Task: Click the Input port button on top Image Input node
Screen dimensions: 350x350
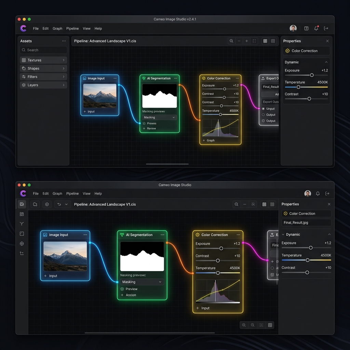Action: pyautogui.click(x=89, y=112)
